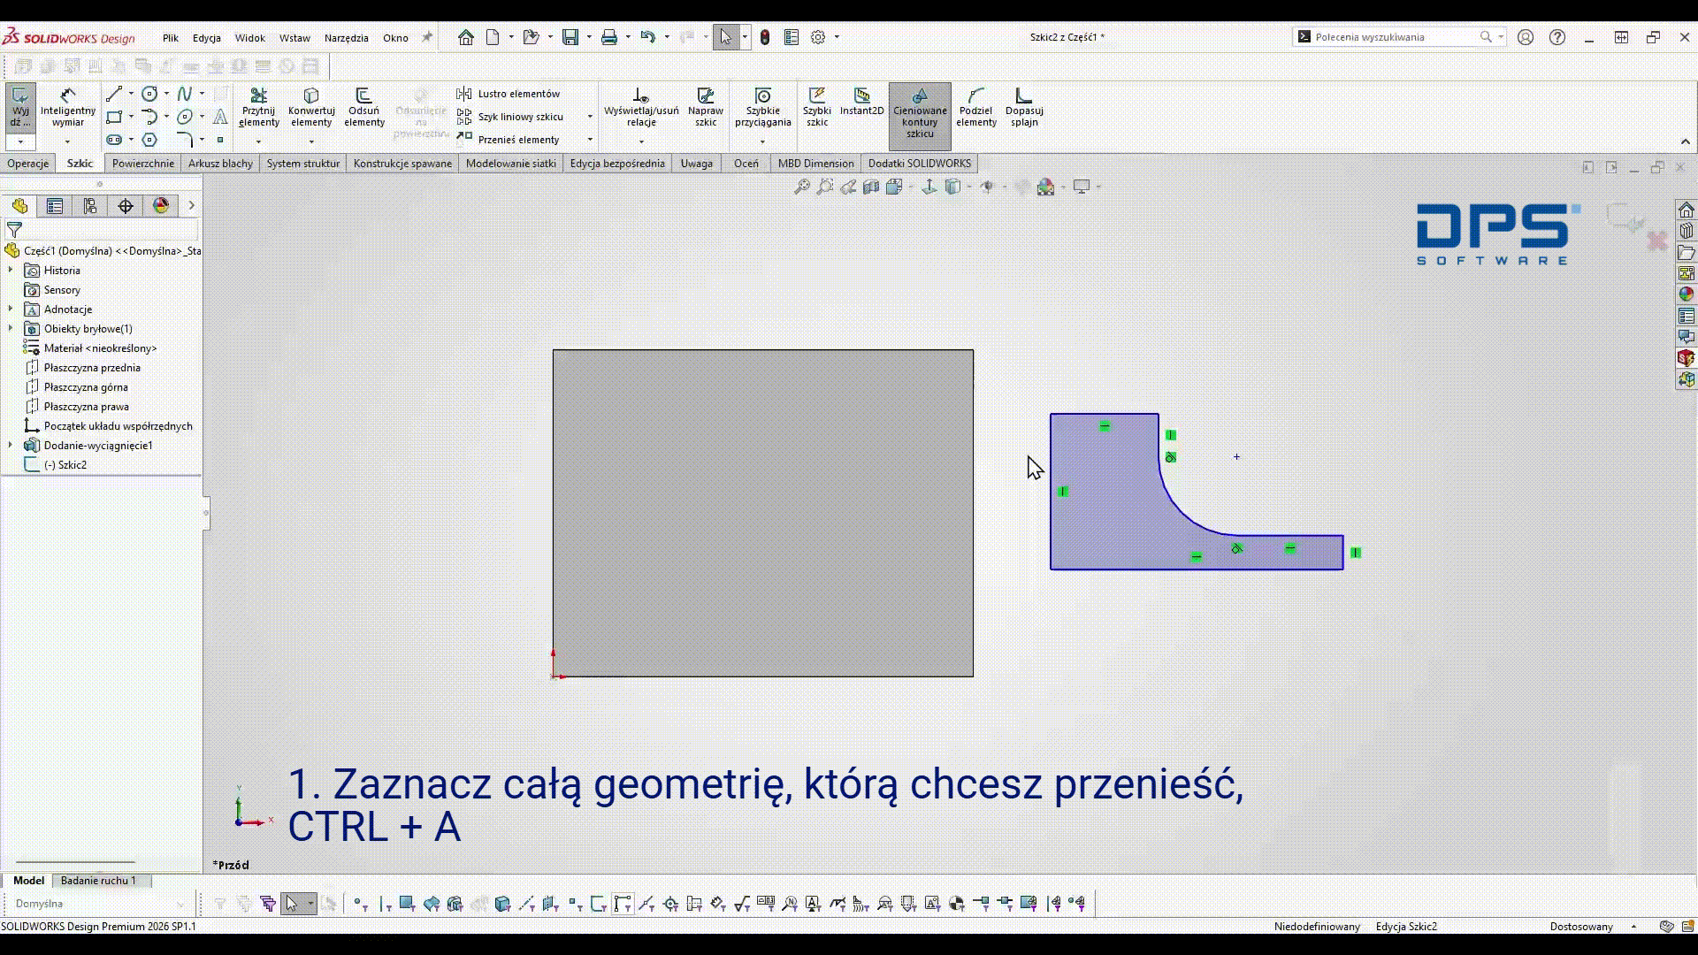This screenshot has height=955, width=1698.
Task: Open the appearance tab in feature manager
Action: 161,206
